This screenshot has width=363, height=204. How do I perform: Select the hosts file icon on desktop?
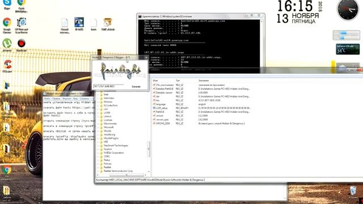[x=94, y=24]
